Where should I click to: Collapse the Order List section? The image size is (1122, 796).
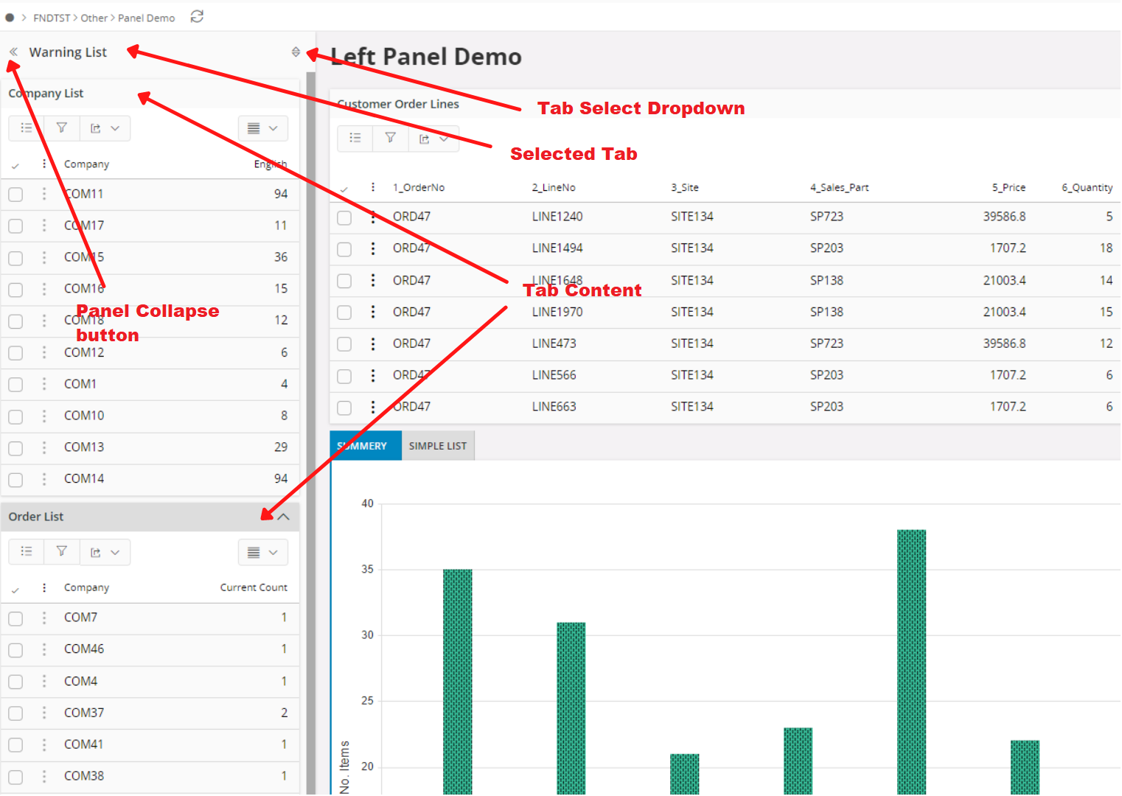tap(284, 517)
